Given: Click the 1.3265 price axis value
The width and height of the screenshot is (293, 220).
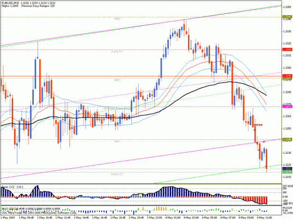Looking at the screenshot, I should pos(287,116).
